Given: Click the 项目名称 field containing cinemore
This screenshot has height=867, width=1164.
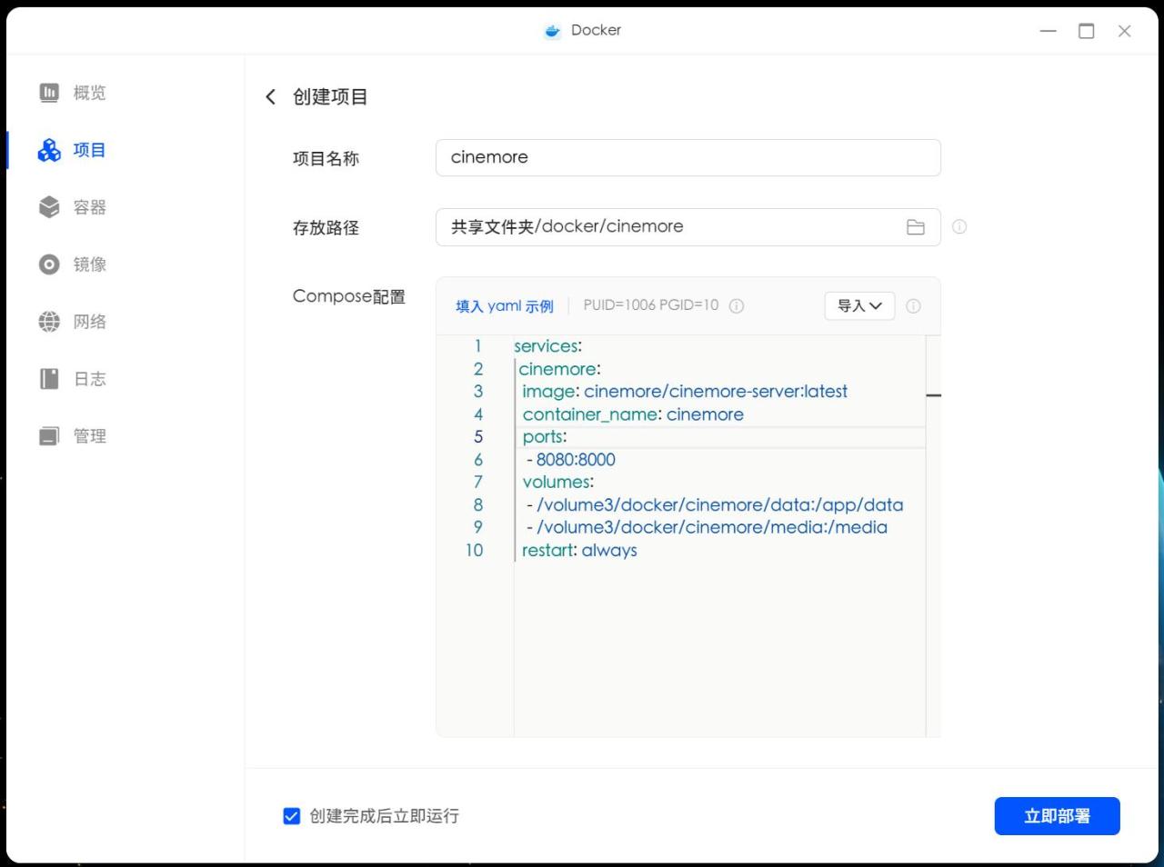Looking at the screenshot, I should click(688, 157).
